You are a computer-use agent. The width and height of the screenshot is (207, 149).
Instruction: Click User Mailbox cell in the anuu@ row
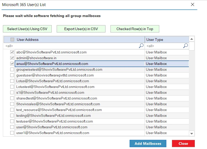tap(167, 64)
